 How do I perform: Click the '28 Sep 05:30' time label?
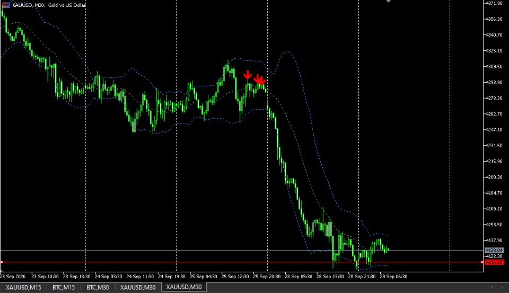(299, 277)
